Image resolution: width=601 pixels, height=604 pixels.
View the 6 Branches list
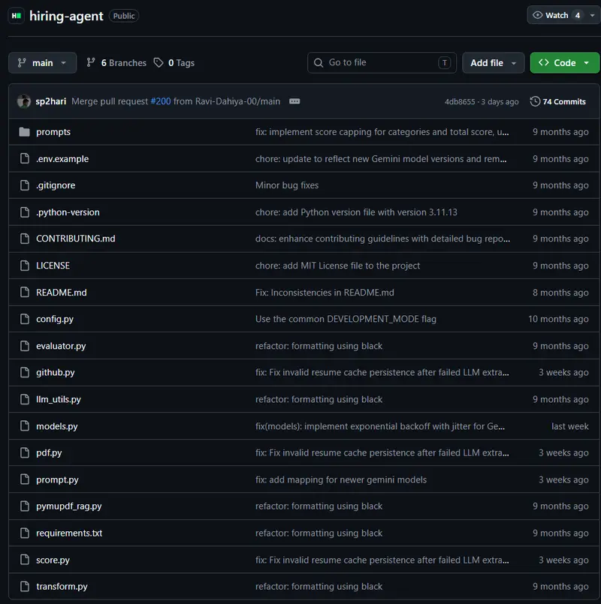(116, 63)
